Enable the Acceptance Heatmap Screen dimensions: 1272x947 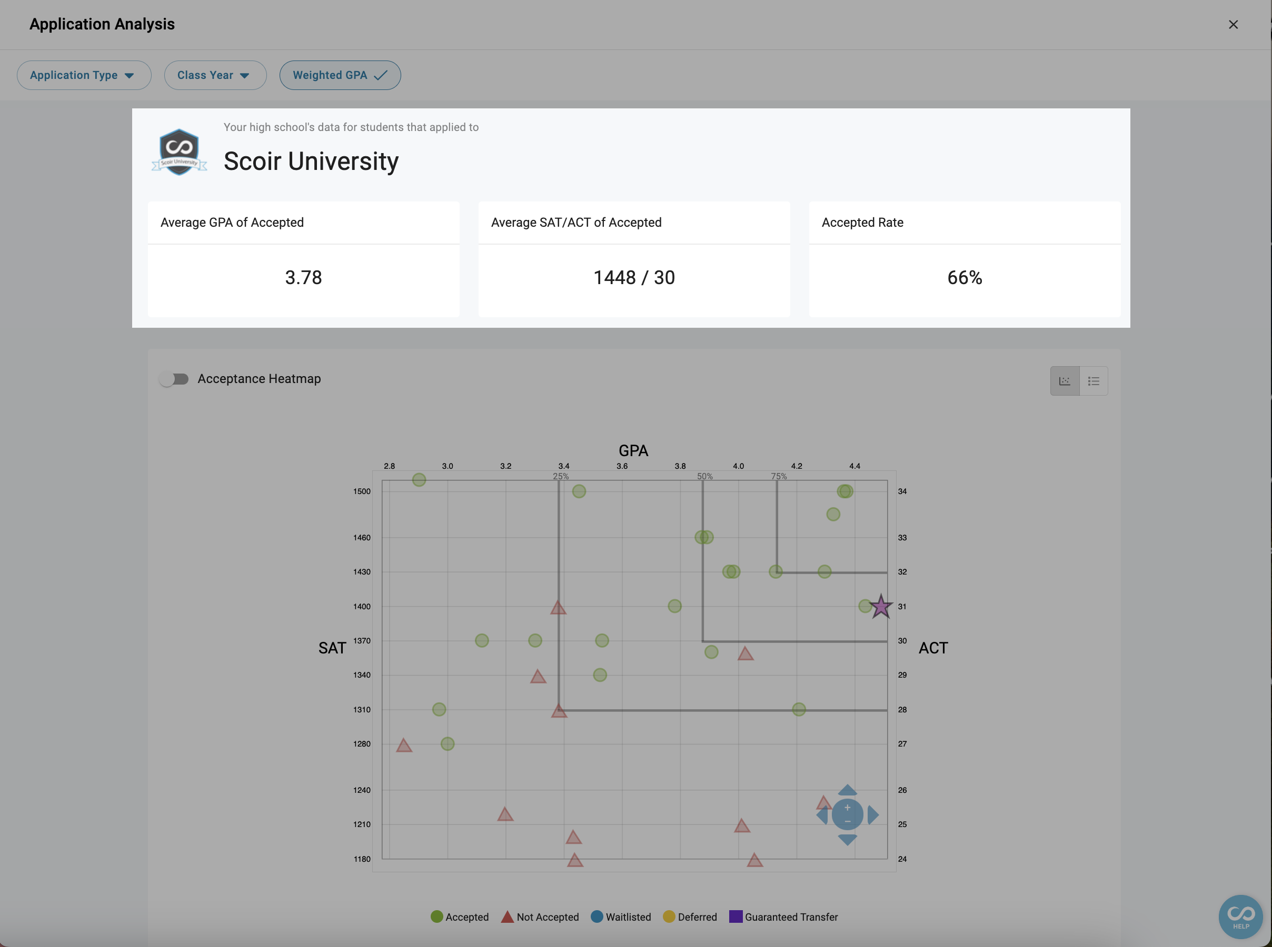tap(175, 378)
